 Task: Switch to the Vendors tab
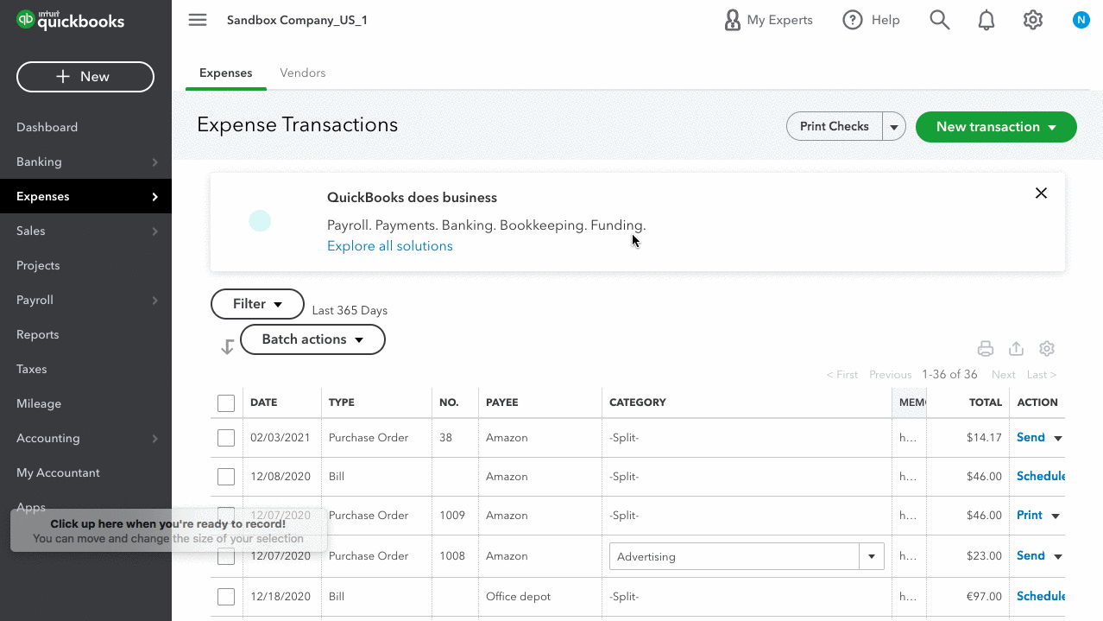303,73
